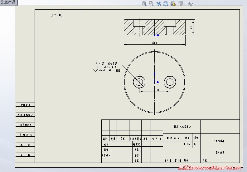Select the 分区 cell in revision table
Screen dimensions: 247x172
(123, 139)
